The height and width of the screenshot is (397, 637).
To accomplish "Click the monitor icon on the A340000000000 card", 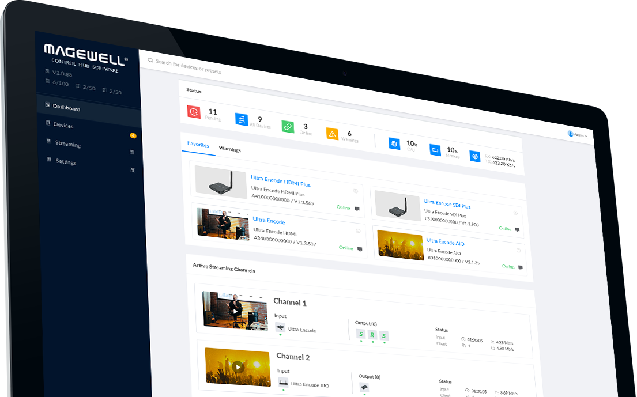I will tap(360, 249).
